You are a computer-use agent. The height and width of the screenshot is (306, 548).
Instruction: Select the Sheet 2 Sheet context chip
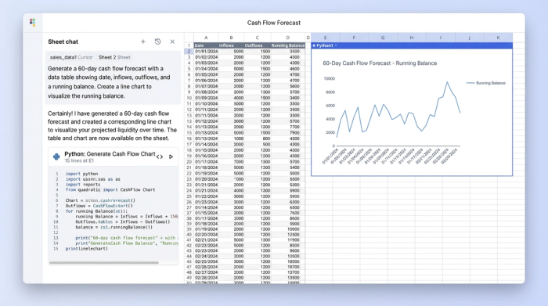pos(114,57)
